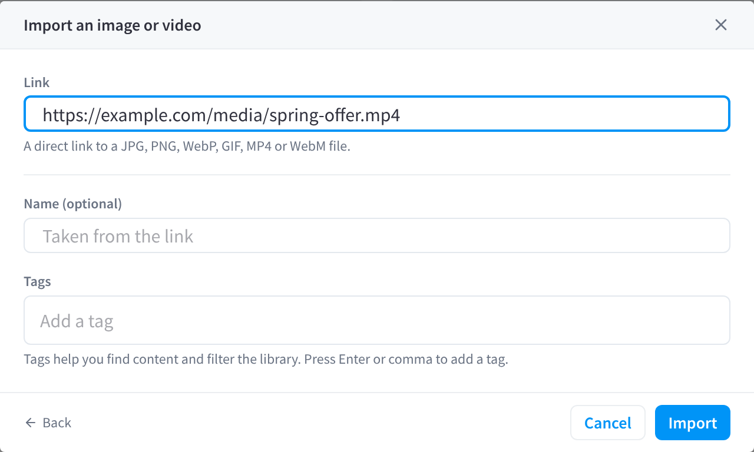Click the 'Name (optional)' label

73,204
